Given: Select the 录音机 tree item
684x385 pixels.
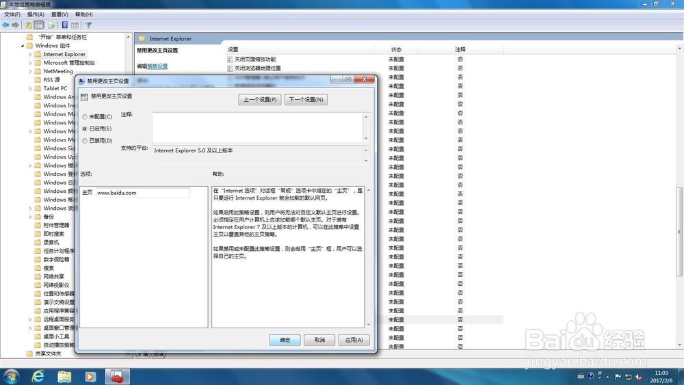Looking at the screenshot, I should pos(51,243).
